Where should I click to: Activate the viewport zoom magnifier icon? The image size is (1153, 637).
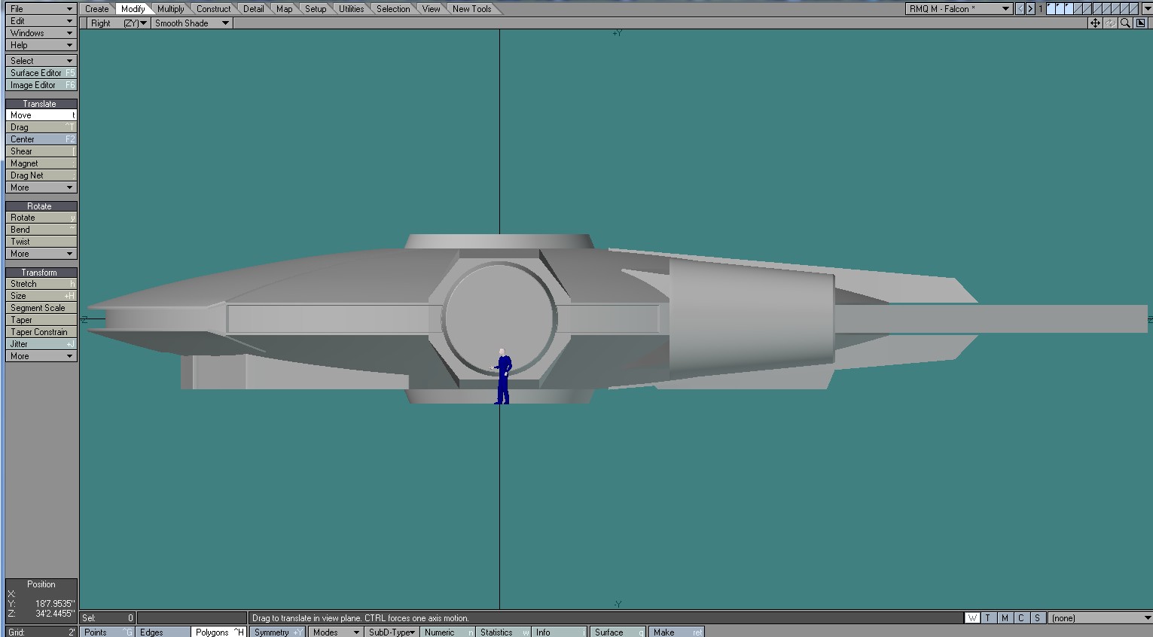[1125, 23]
